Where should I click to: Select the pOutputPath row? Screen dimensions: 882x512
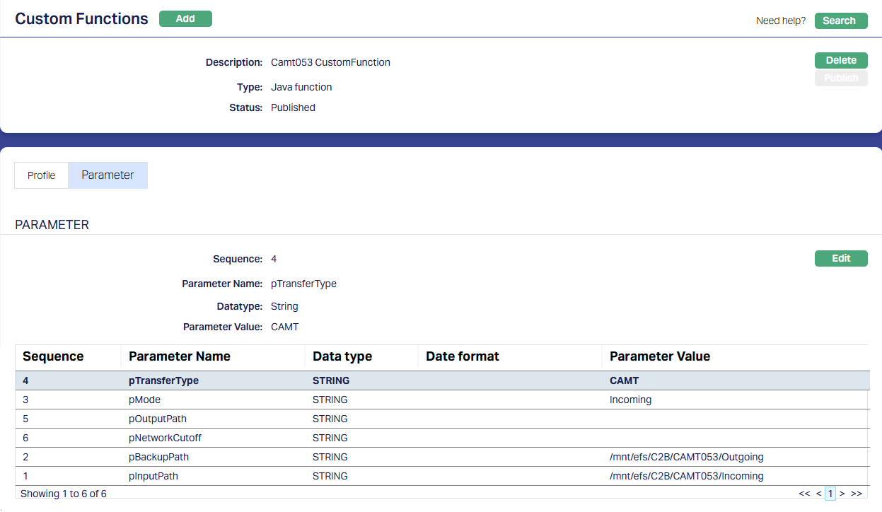[x=157, y=419]
